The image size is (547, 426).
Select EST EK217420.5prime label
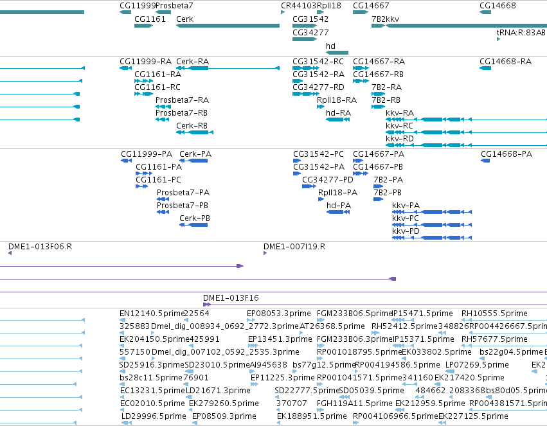click(469, 378)
